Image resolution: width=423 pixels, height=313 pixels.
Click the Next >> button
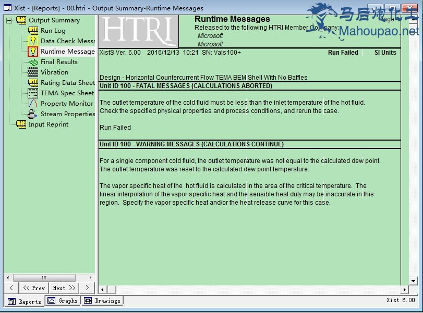pos(64,288)
